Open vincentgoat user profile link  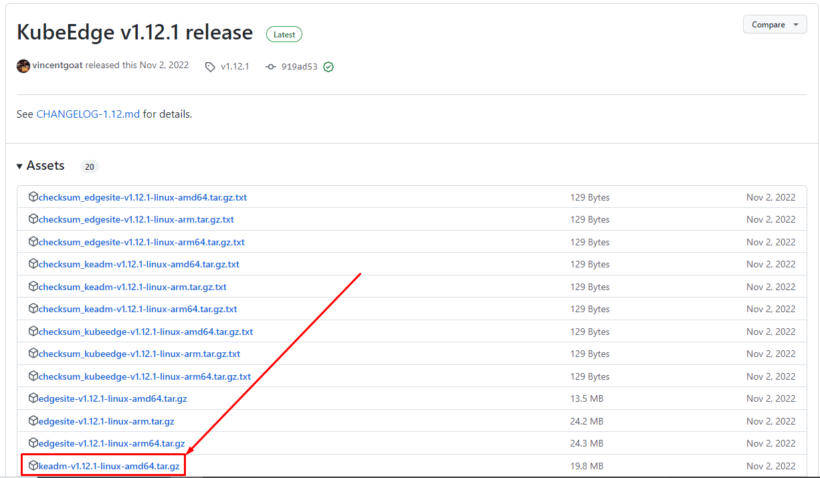[58, 66]
